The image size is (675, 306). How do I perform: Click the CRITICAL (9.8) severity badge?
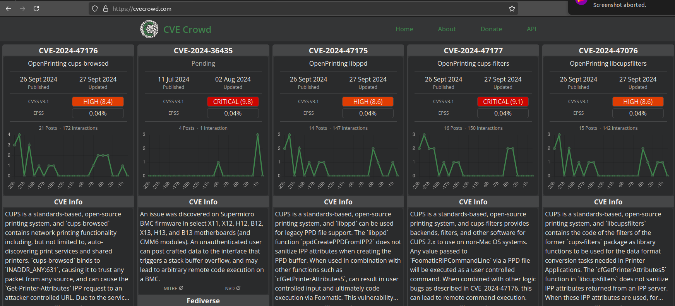coord(233,102)
